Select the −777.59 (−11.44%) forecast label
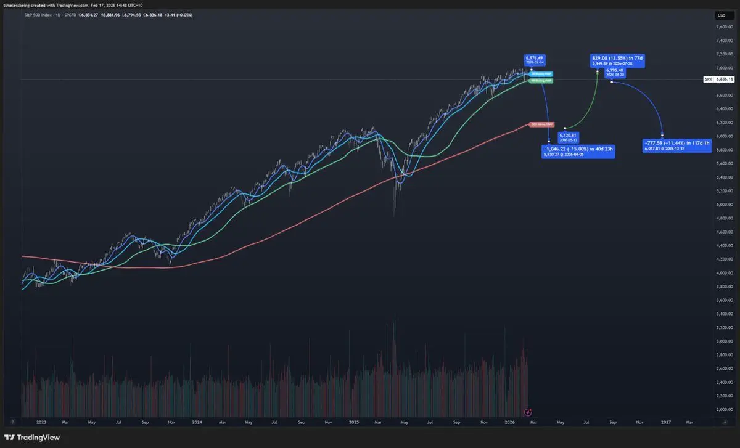 point(676,145)
